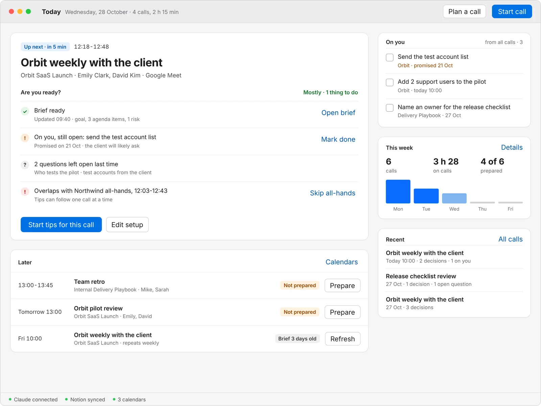Open today's 10:00 Orbit weekly in Recent
Screen dimensions: 541x406
tap(454, 257)
